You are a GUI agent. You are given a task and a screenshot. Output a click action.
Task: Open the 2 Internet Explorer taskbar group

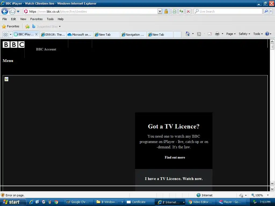[170, 202]
